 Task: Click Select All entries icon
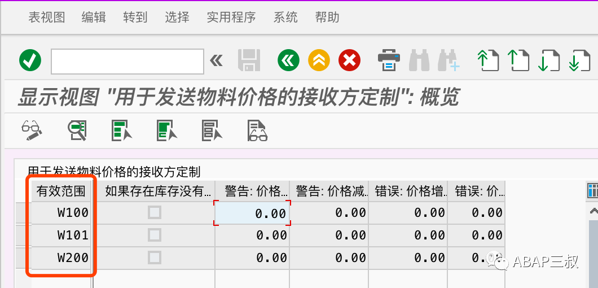point(122,130)
